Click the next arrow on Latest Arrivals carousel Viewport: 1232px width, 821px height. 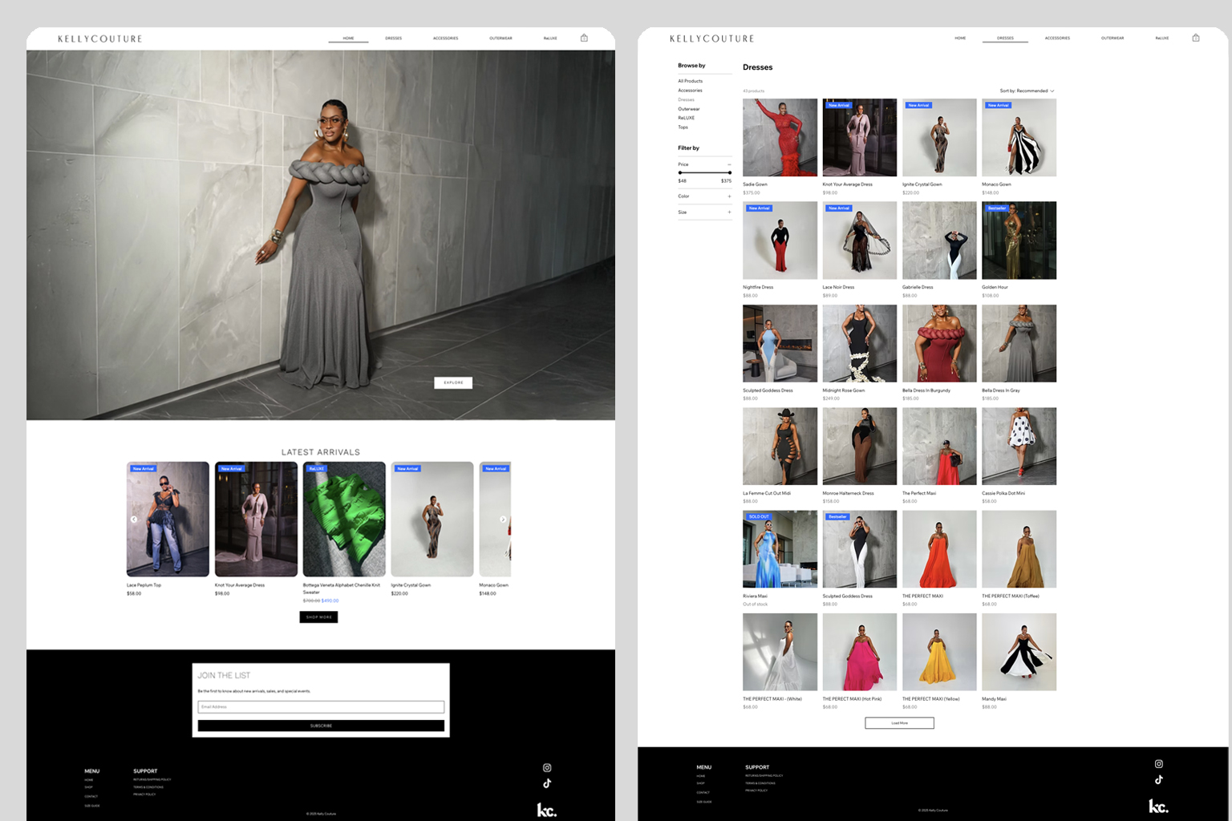click(x=504, y=519)
